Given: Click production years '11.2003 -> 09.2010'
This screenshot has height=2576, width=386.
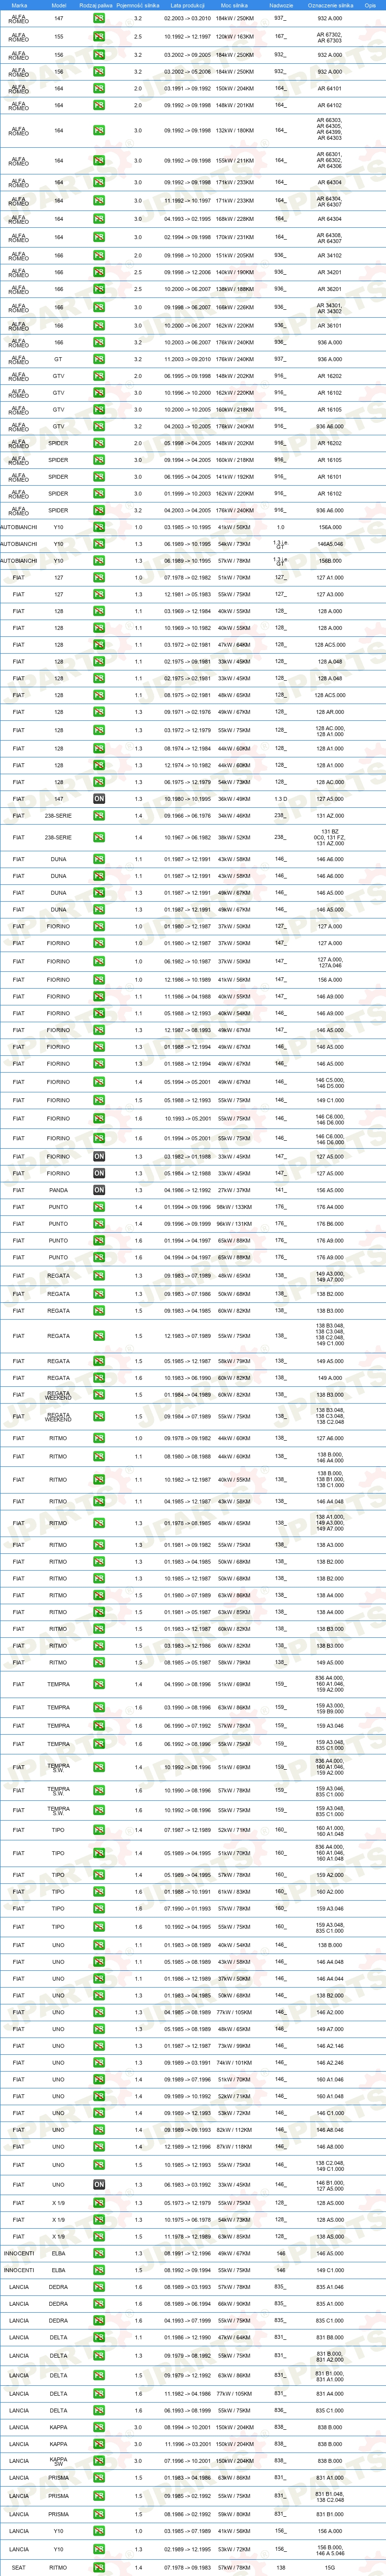Looking at the screenshot, I should 187,359.
